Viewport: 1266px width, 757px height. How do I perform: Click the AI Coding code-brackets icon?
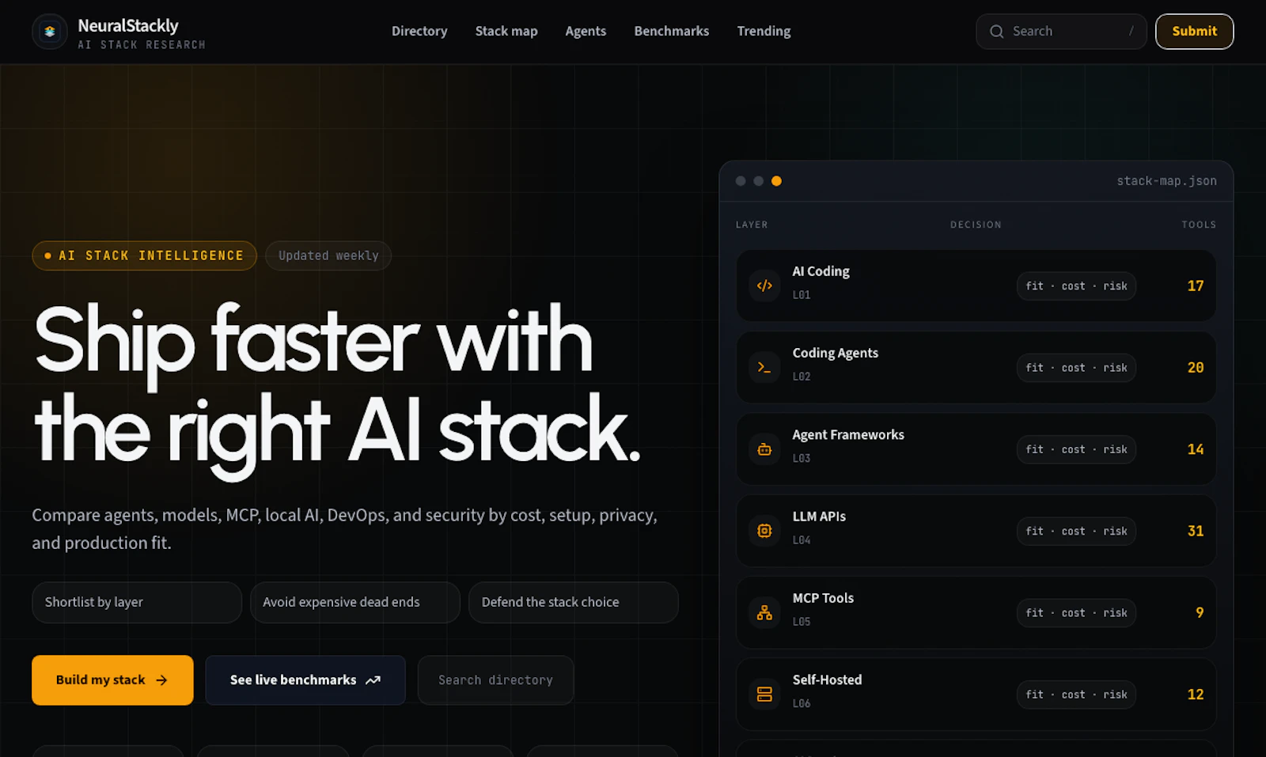(764, 286)
